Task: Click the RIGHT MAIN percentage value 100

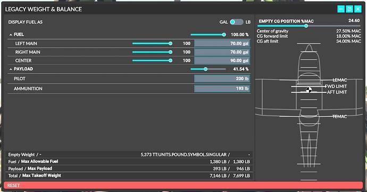Action: [187, 52]
